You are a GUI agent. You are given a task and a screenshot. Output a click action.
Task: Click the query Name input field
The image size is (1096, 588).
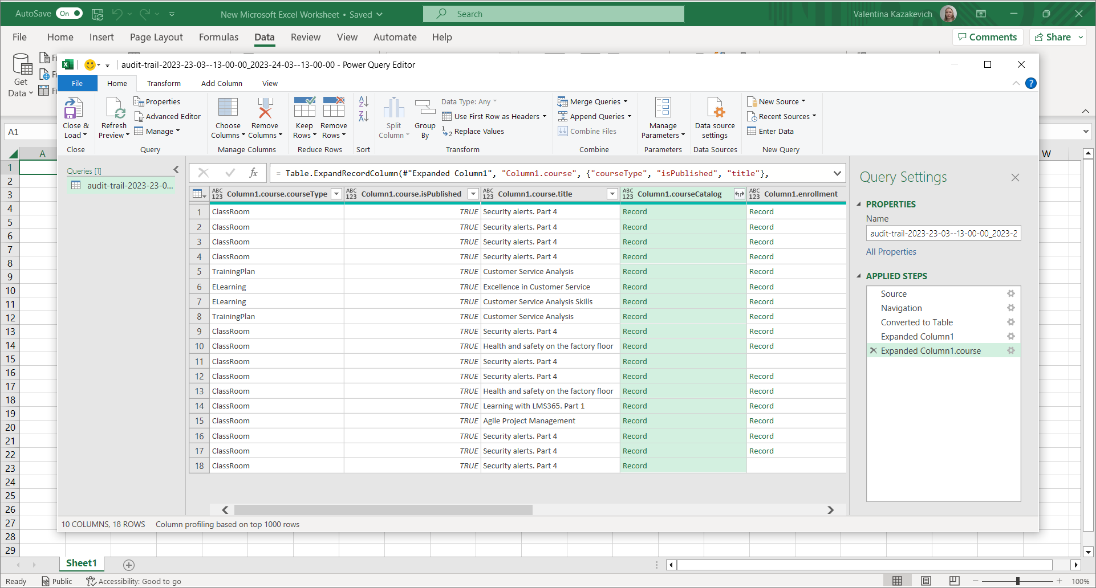click(943, 233)
